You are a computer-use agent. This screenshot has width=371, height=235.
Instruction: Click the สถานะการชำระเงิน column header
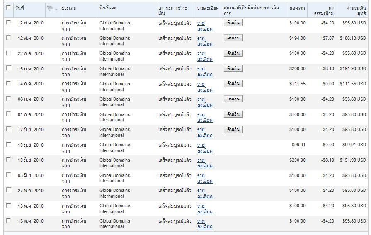[172, 11]
